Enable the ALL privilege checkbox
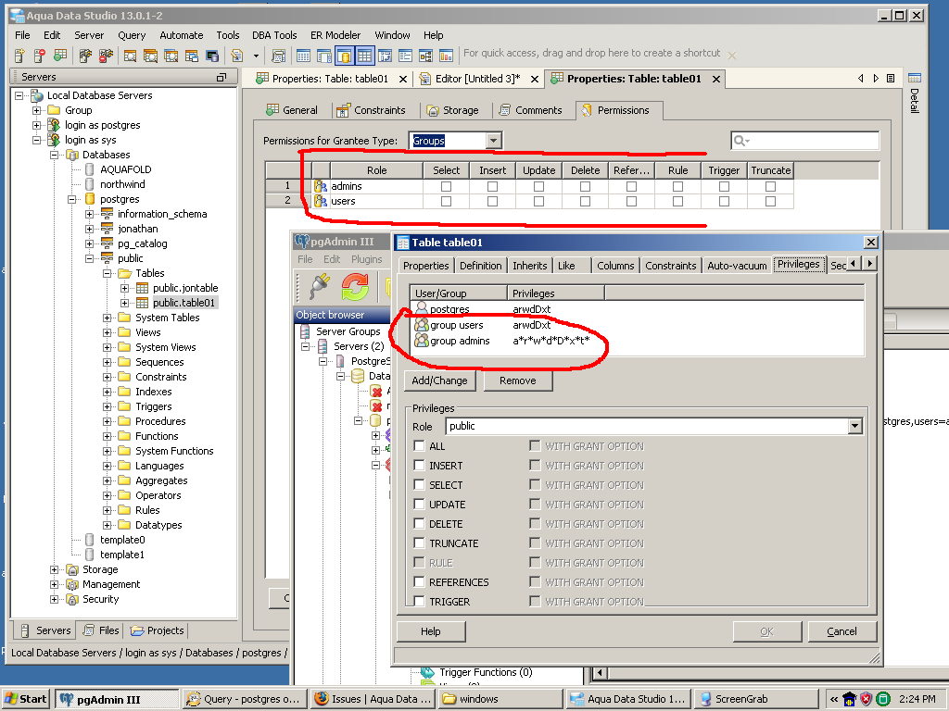This screenshot has width=949, height=711. click(x=419, y=445)
